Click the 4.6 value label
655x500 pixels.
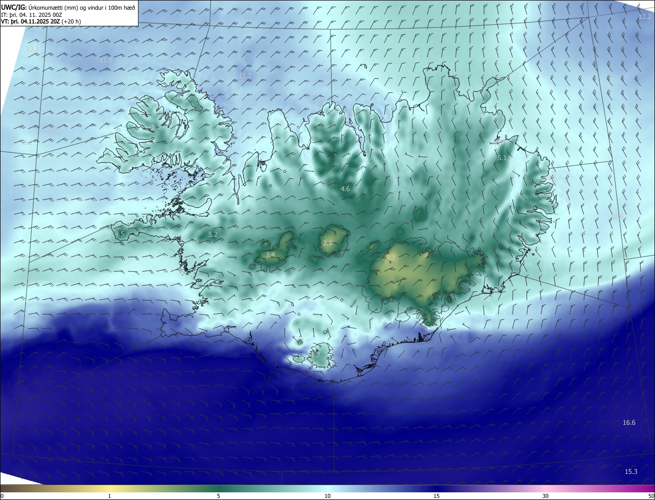pos(345,189)
